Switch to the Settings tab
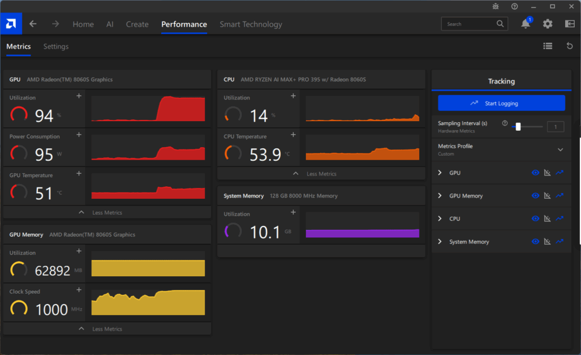The height and width of the screenshot is (355, 581). tap(56, 47)
